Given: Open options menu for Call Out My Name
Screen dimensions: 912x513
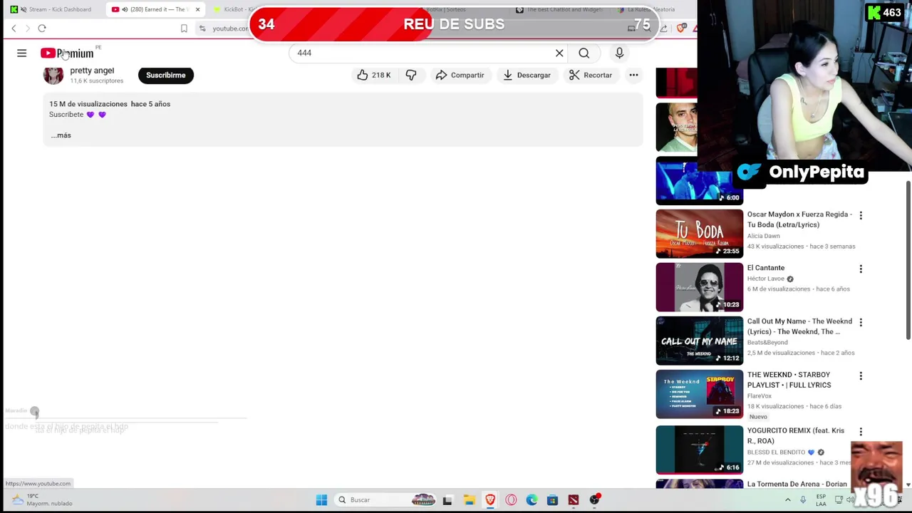Looking at the screenshot, I should (x=861, y=322).
